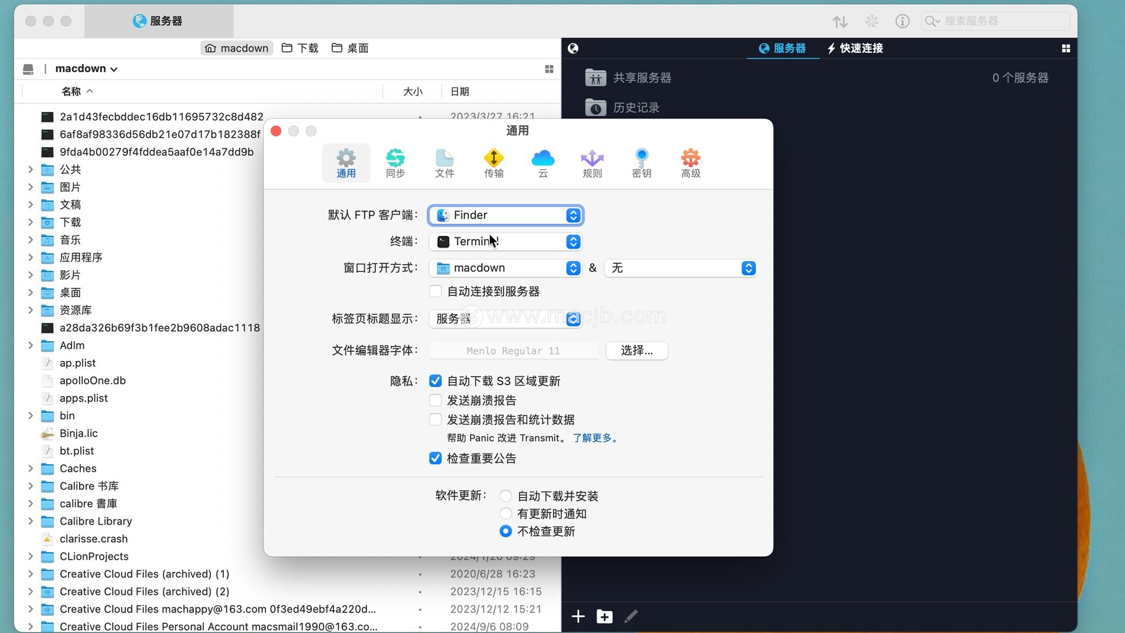Open the 通用 general preferences tab
The width and height of the screenshot is (1125, 633).
point(346,163)
